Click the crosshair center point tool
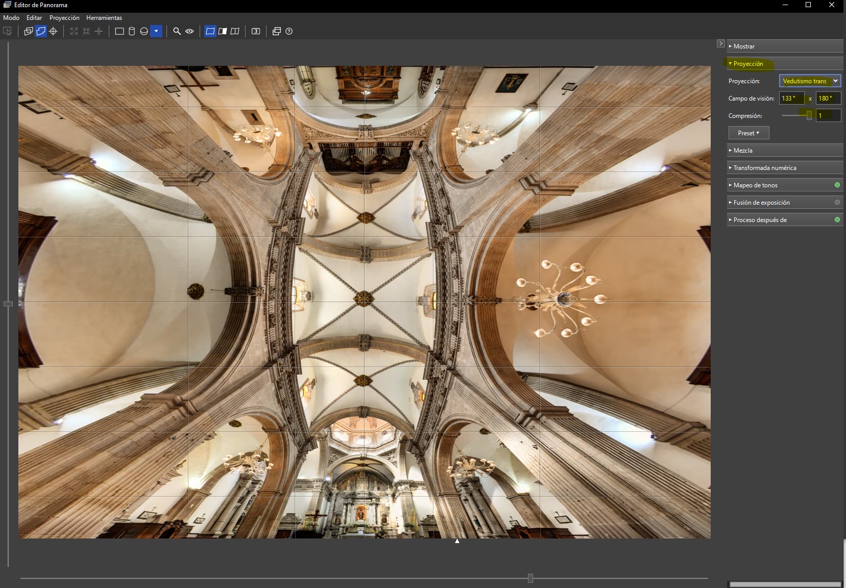 pyautogui.click(x=53, y=31)
